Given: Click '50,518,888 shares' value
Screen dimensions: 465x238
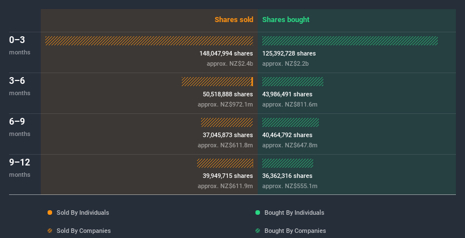Looking at the screenshot, I should [228, 94].
